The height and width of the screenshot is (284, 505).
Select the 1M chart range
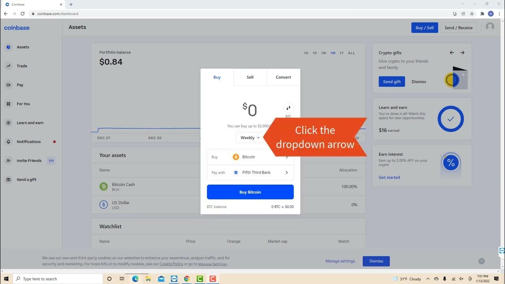point(333,53)
